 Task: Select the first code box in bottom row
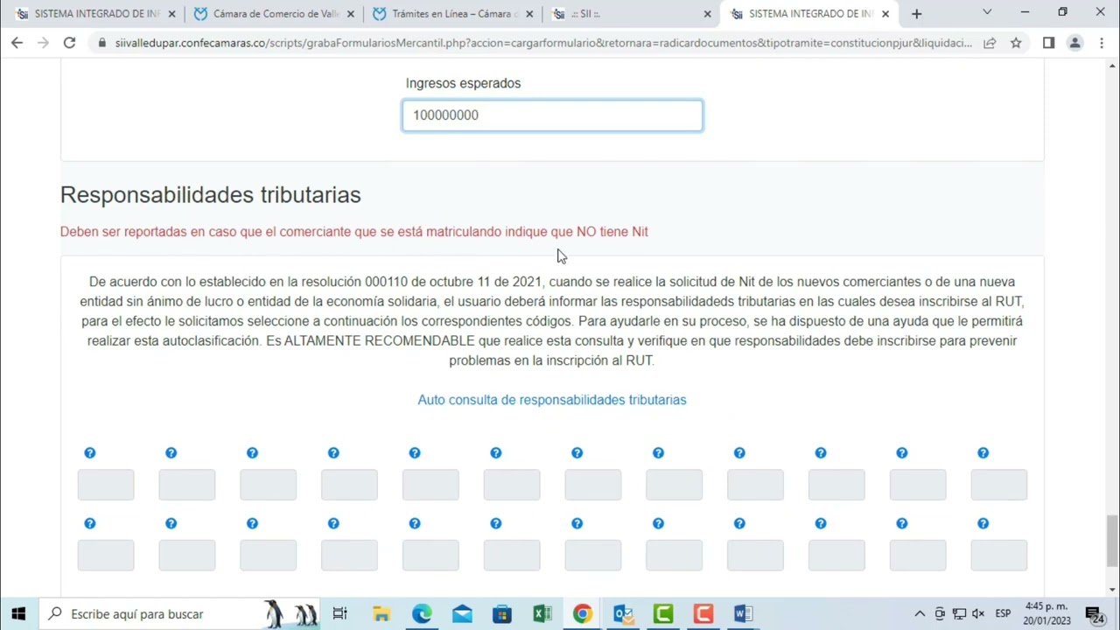[x=106, y=556]
